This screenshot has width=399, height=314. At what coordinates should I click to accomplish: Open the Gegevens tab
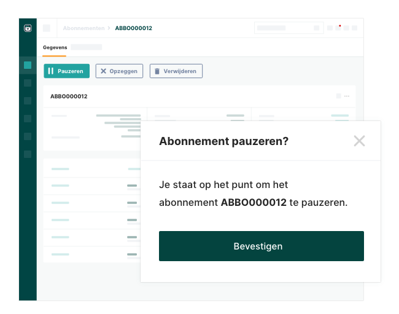pyautogui.click(x=55, y=47)
